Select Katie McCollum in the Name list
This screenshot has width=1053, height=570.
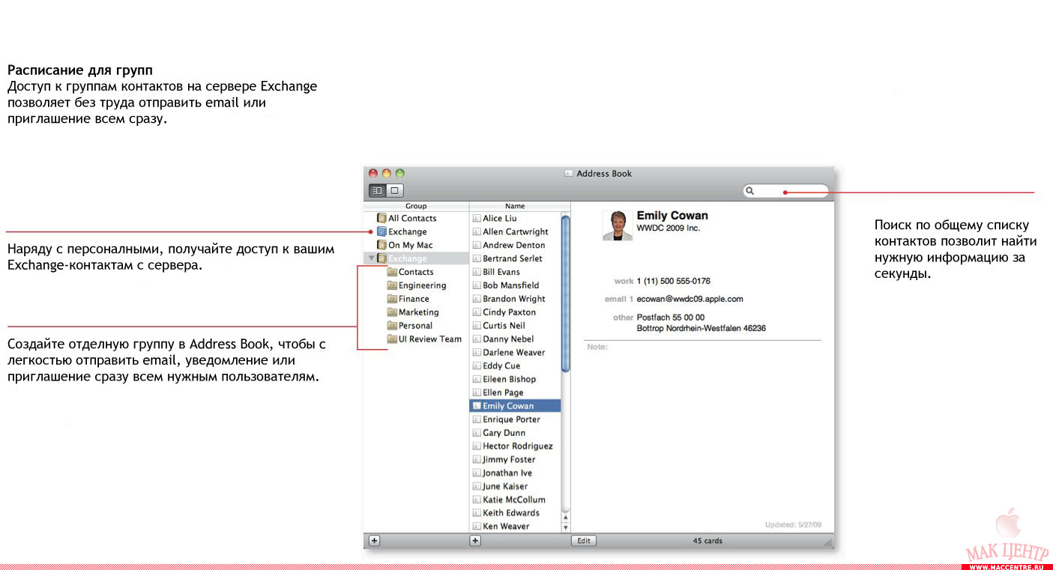(515, 500)
